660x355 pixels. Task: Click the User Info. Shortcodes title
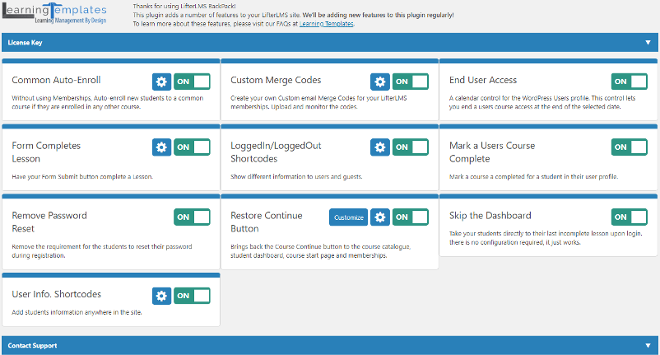pyautogui.click(x=57, y=294)
